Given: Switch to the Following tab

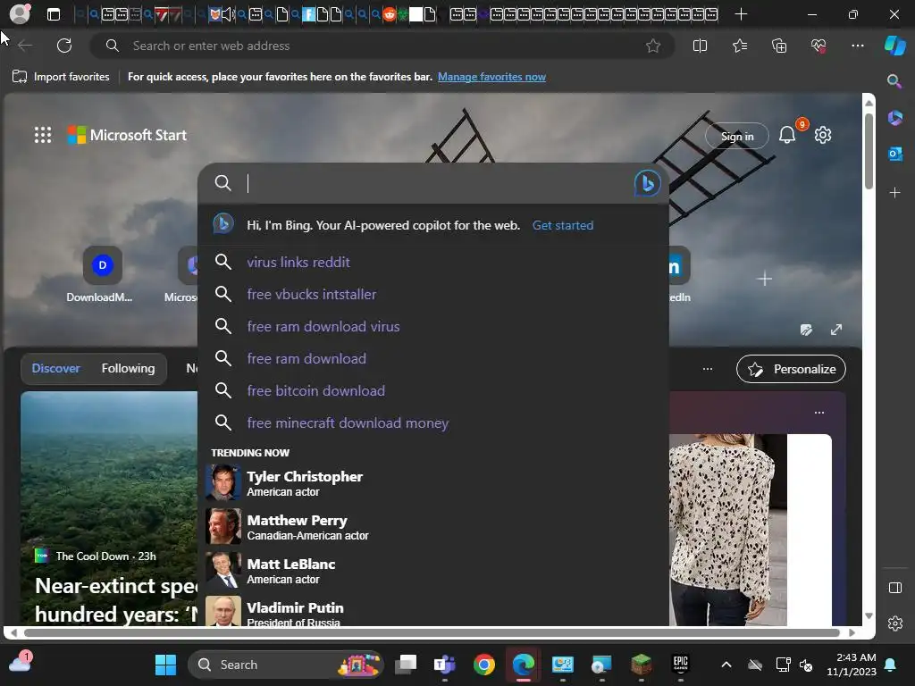Looking at the screenshot, I should pos(128,368).
